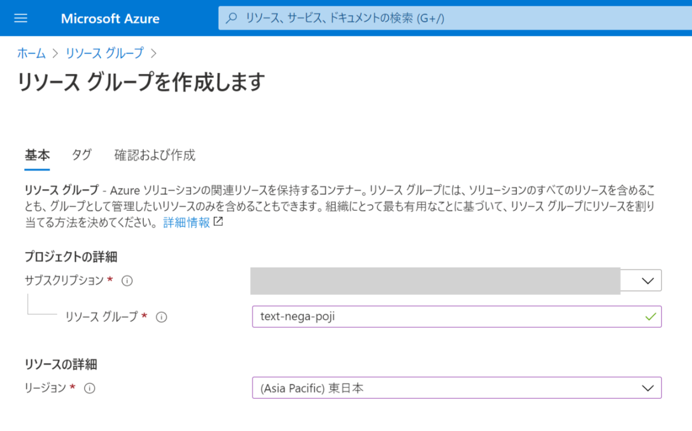The width and height of the screenshot is (692, 431).
Task: Edit the text-nega-poji resource group field
Action: [457, 316]
